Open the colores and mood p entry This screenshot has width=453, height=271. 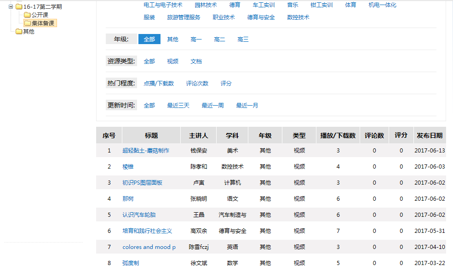pyautogui.click(x=149, y=247)
